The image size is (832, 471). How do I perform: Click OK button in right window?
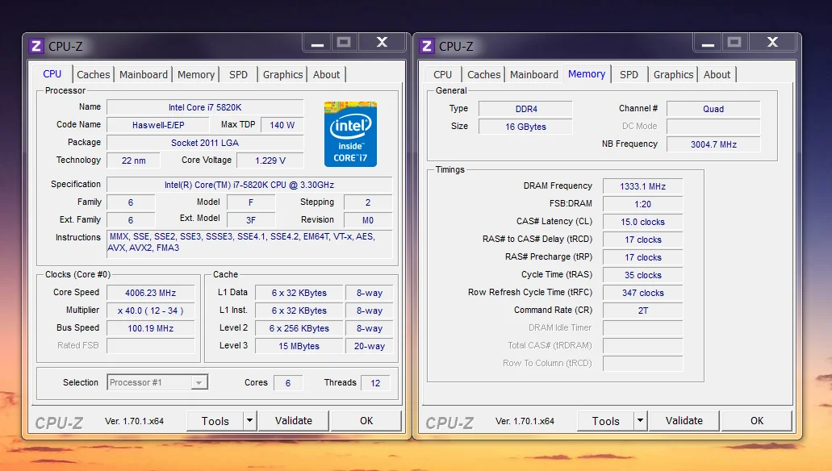pyautogui.click(x=757, y=421)
